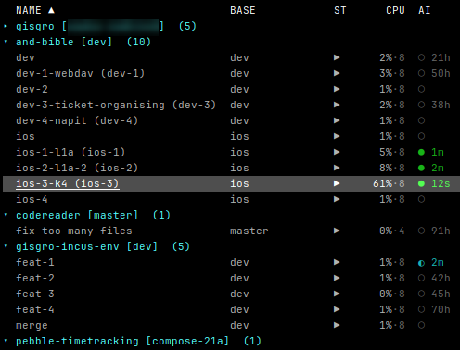The height and width of the screenshot is (350, 460).
Task: Click the master base value
Action: pos(249,231)
